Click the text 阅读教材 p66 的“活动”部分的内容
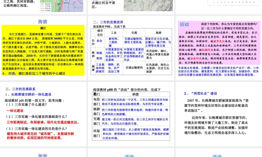Image resolution: width=262 pixels, height=157 pixels. (121, 90)
